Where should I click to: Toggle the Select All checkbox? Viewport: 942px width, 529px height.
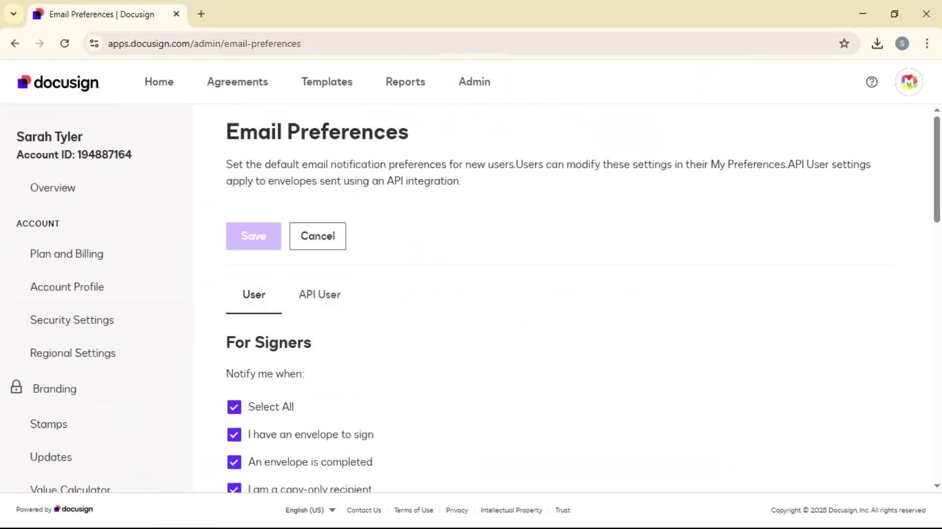click(x=234, y=407)
